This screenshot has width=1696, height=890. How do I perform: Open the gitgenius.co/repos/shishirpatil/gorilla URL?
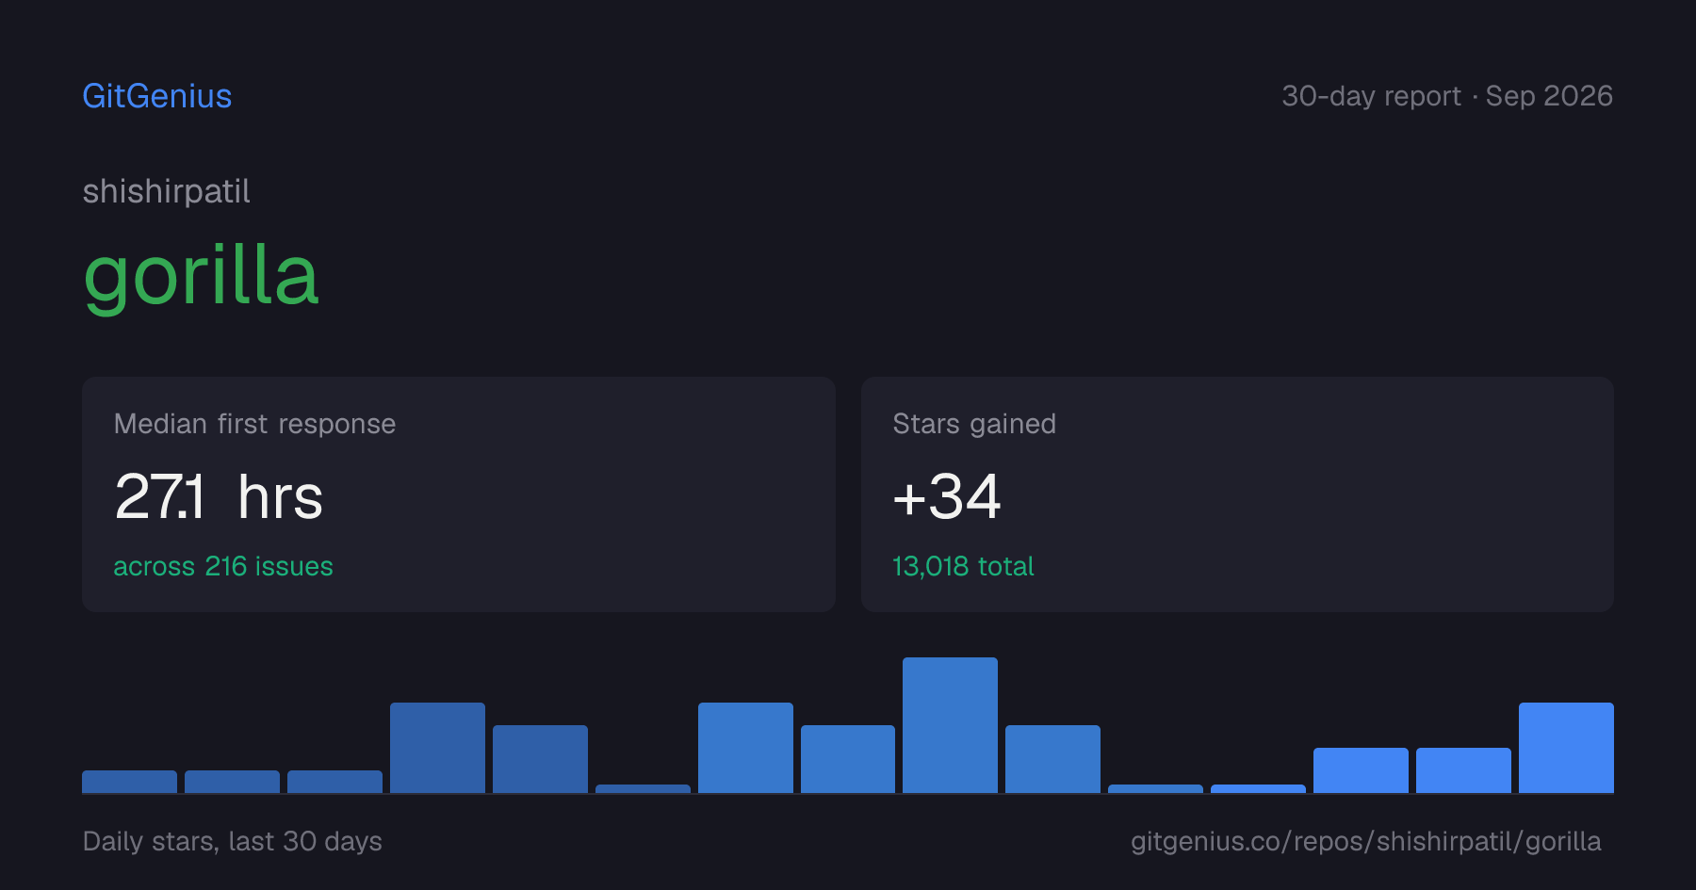[1366, 841]
